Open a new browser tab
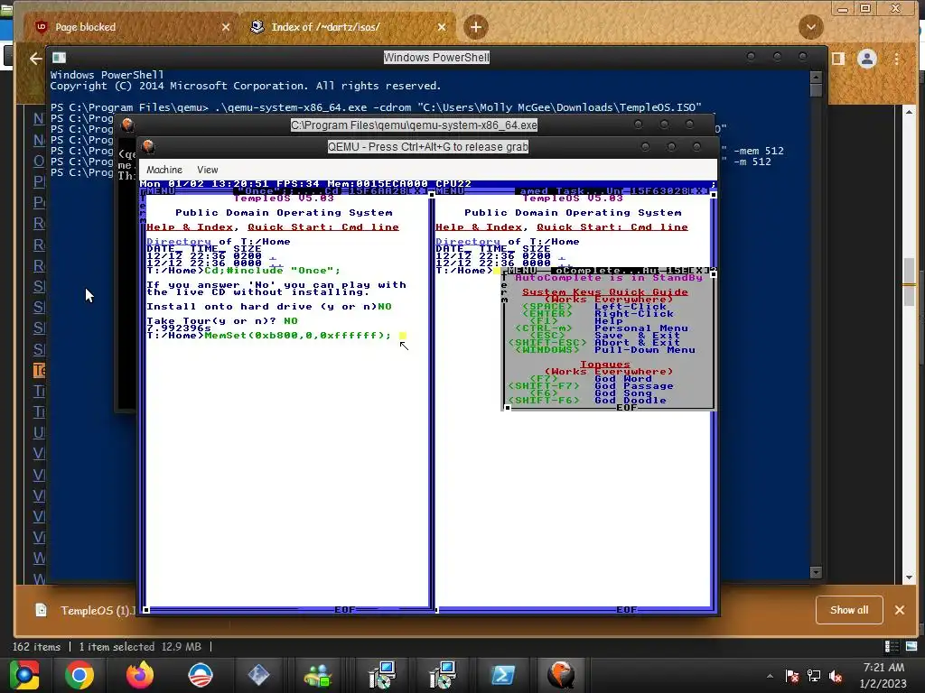 click(x=475, y=27)
